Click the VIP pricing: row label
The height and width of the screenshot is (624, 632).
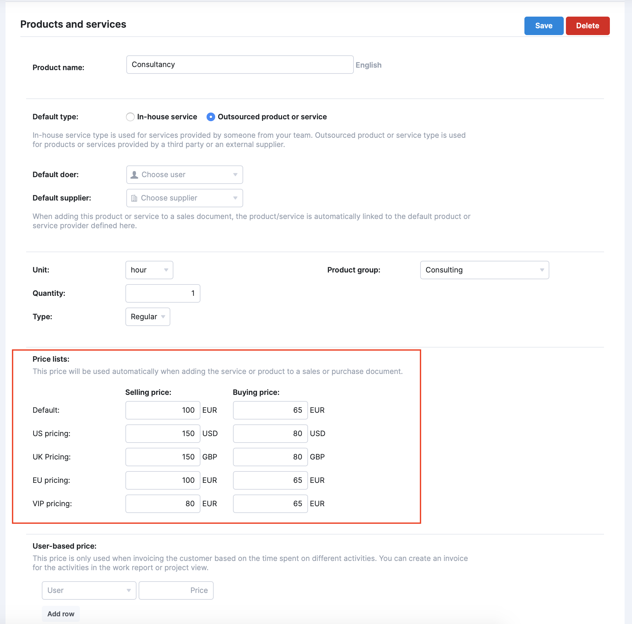coord(52,503)
